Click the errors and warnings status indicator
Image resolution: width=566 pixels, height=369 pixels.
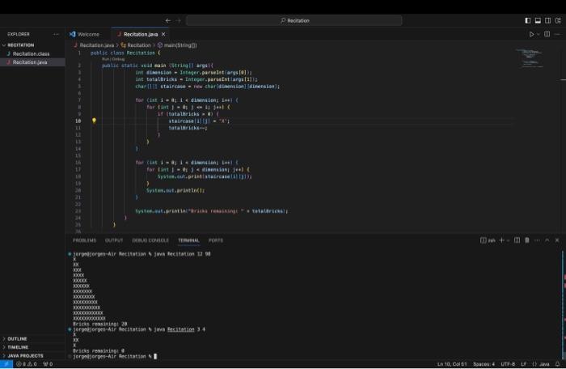(27, 364)
